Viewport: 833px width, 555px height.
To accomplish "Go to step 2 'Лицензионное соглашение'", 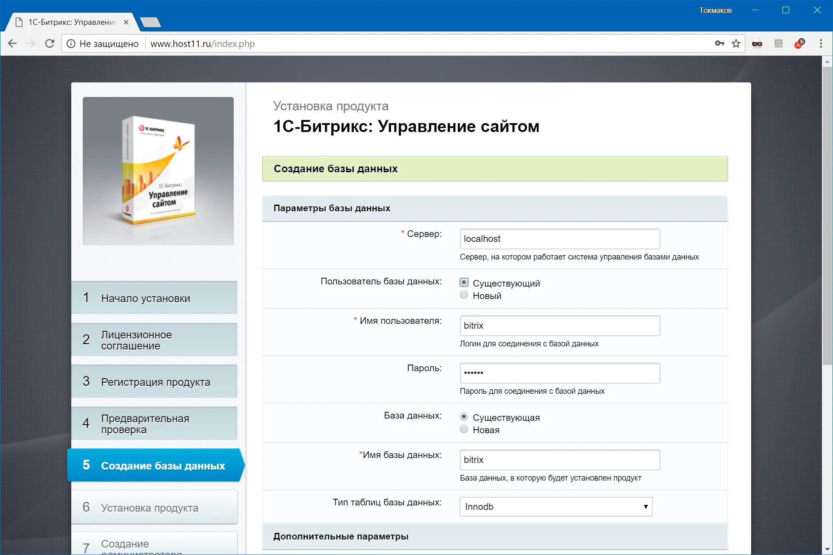I will [154, 340].
